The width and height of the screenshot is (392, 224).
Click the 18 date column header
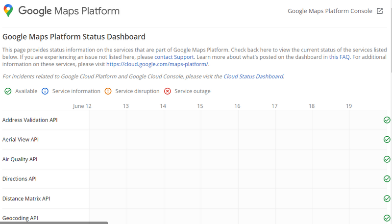click(312, 106)
